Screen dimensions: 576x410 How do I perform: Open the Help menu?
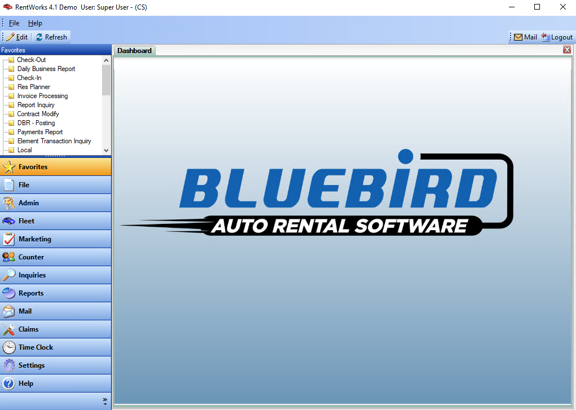coord(35,23)
